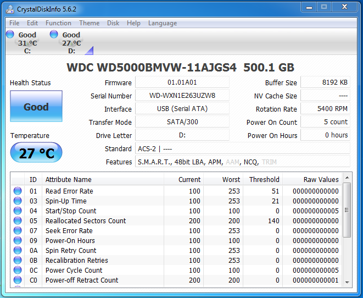Screen dimensions: 363x298
Task: Click the Spin Retry Count status orb
Action: point(18,251)
